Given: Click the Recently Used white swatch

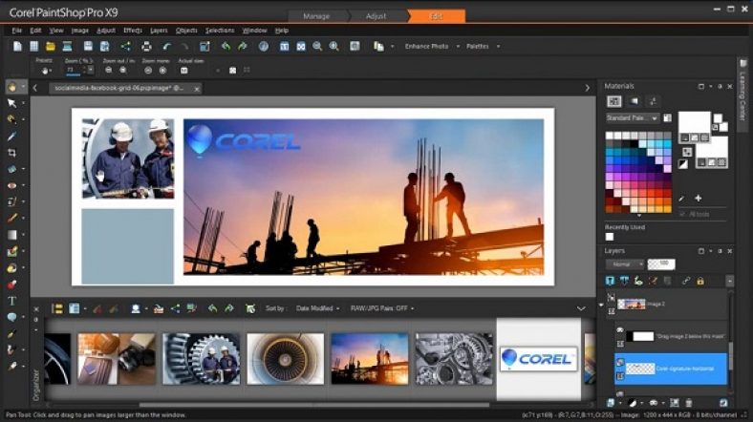Looking at the screenshot, I should (x=610, y=236).
